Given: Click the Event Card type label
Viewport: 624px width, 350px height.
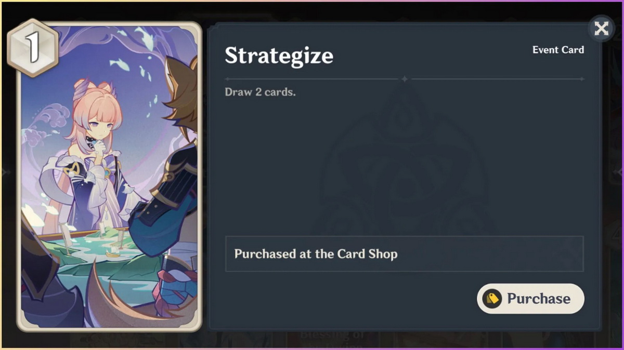Looking at the screenshot, I should [x=558, y=50].
